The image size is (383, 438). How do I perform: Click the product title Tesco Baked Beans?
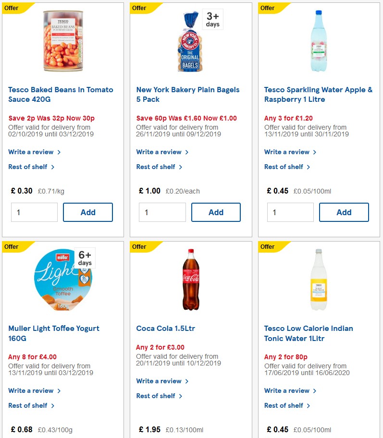pyautogui.click(x=60, y=94)
